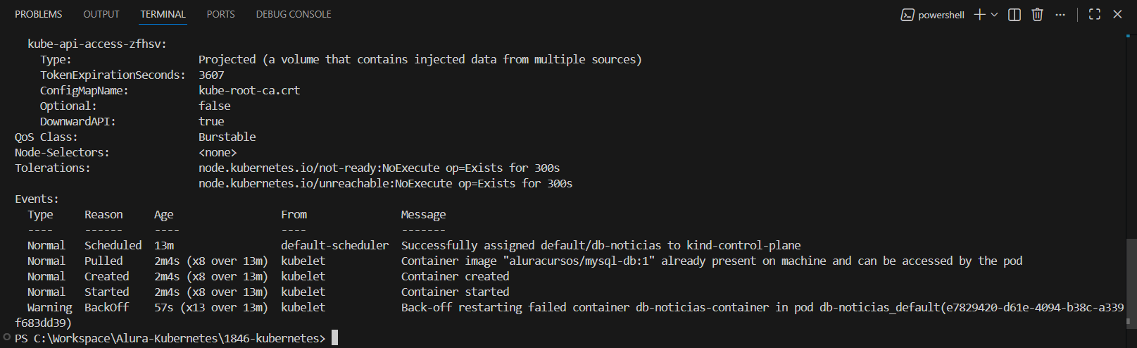The image size is (1137, 348).
Task: Switch to the PROBLEMS tab
Action: tap(38, 14)
